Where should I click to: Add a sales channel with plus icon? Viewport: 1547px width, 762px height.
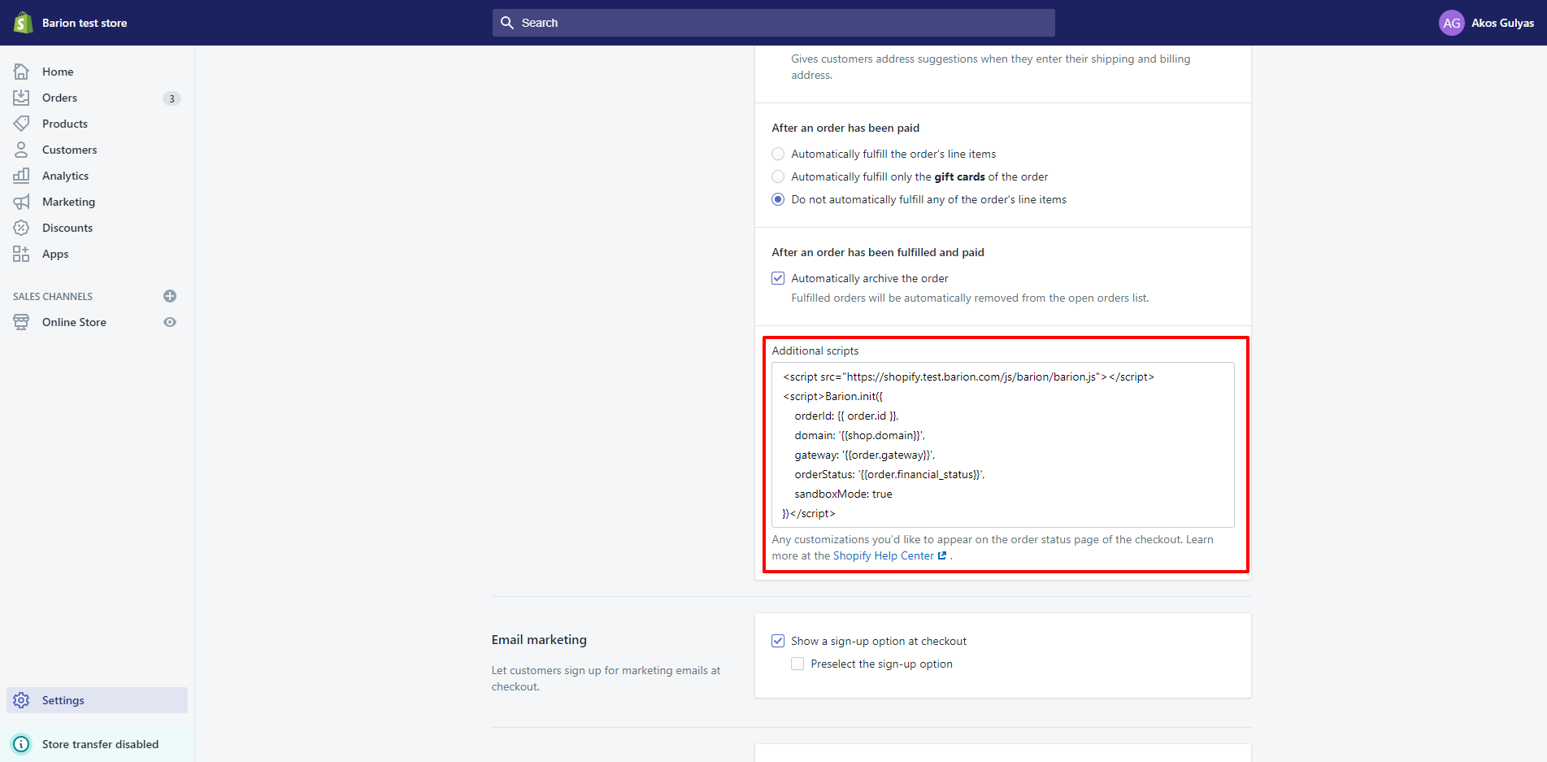coord(170,296)
